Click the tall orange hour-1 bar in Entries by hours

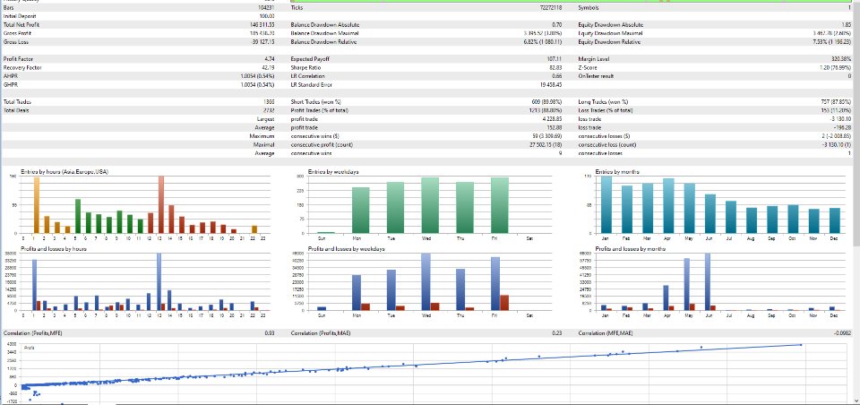(37, 204)
